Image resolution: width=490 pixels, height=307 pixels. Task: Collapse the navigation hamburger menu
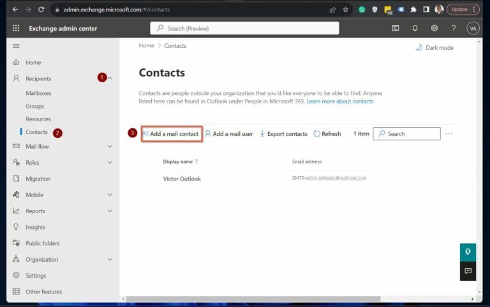(16, 46)
